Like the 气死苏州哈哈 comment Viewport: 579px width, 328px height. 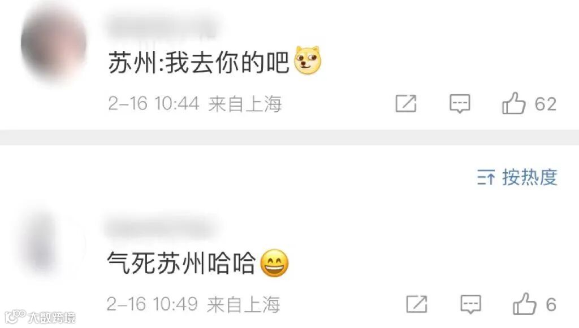525,304
